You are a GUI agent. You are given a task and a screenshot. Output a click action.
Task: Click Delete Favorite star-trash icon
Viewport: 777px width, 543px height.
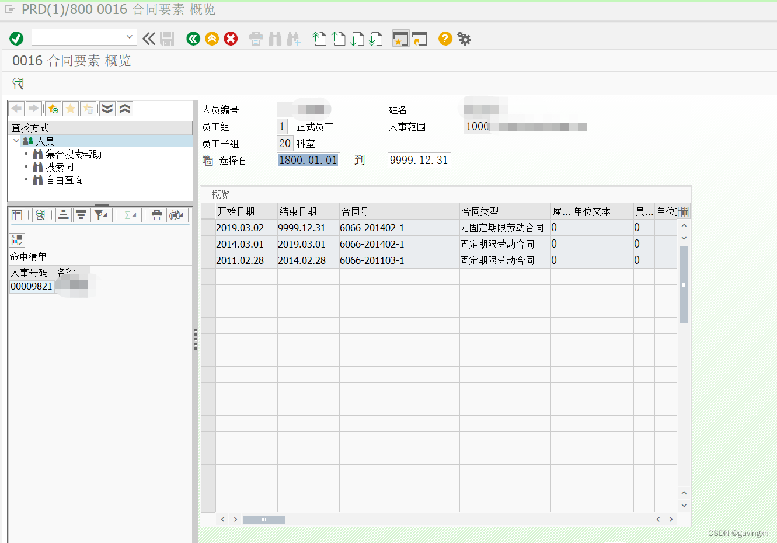[88, 109]
